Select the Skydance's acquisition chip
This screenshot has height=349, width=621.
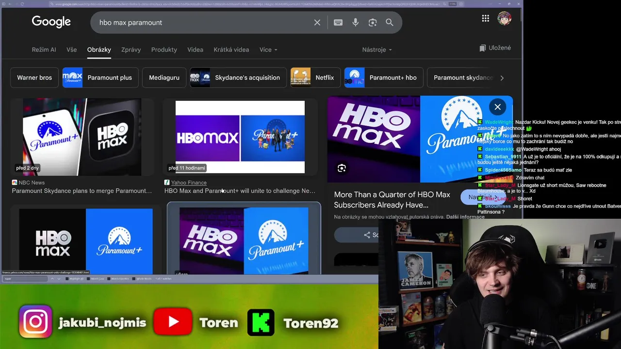click(238, 78)
